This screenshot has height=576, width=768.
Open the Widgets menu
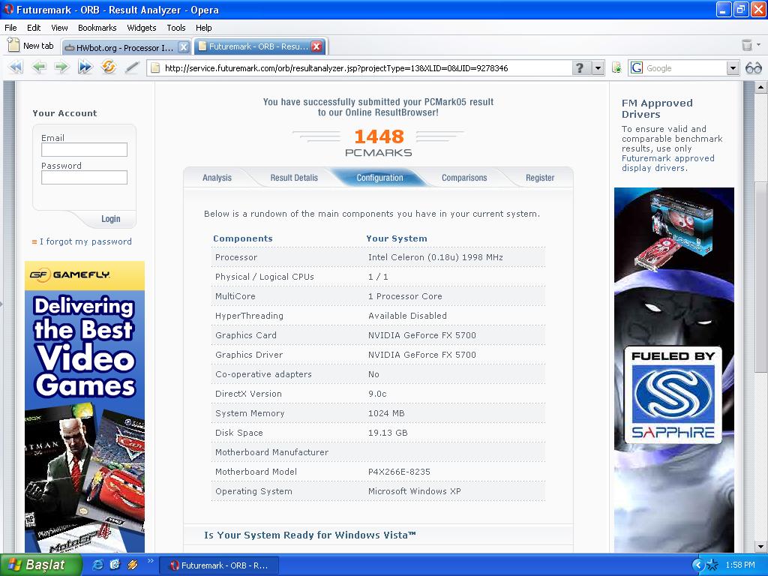tap(142, 28)
